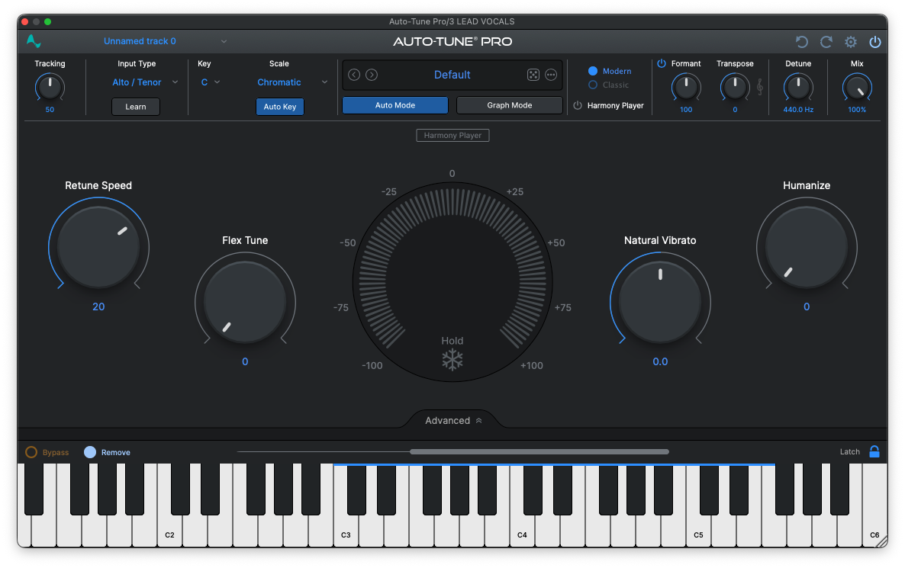Expand the Advanced panel

point(452,420)
